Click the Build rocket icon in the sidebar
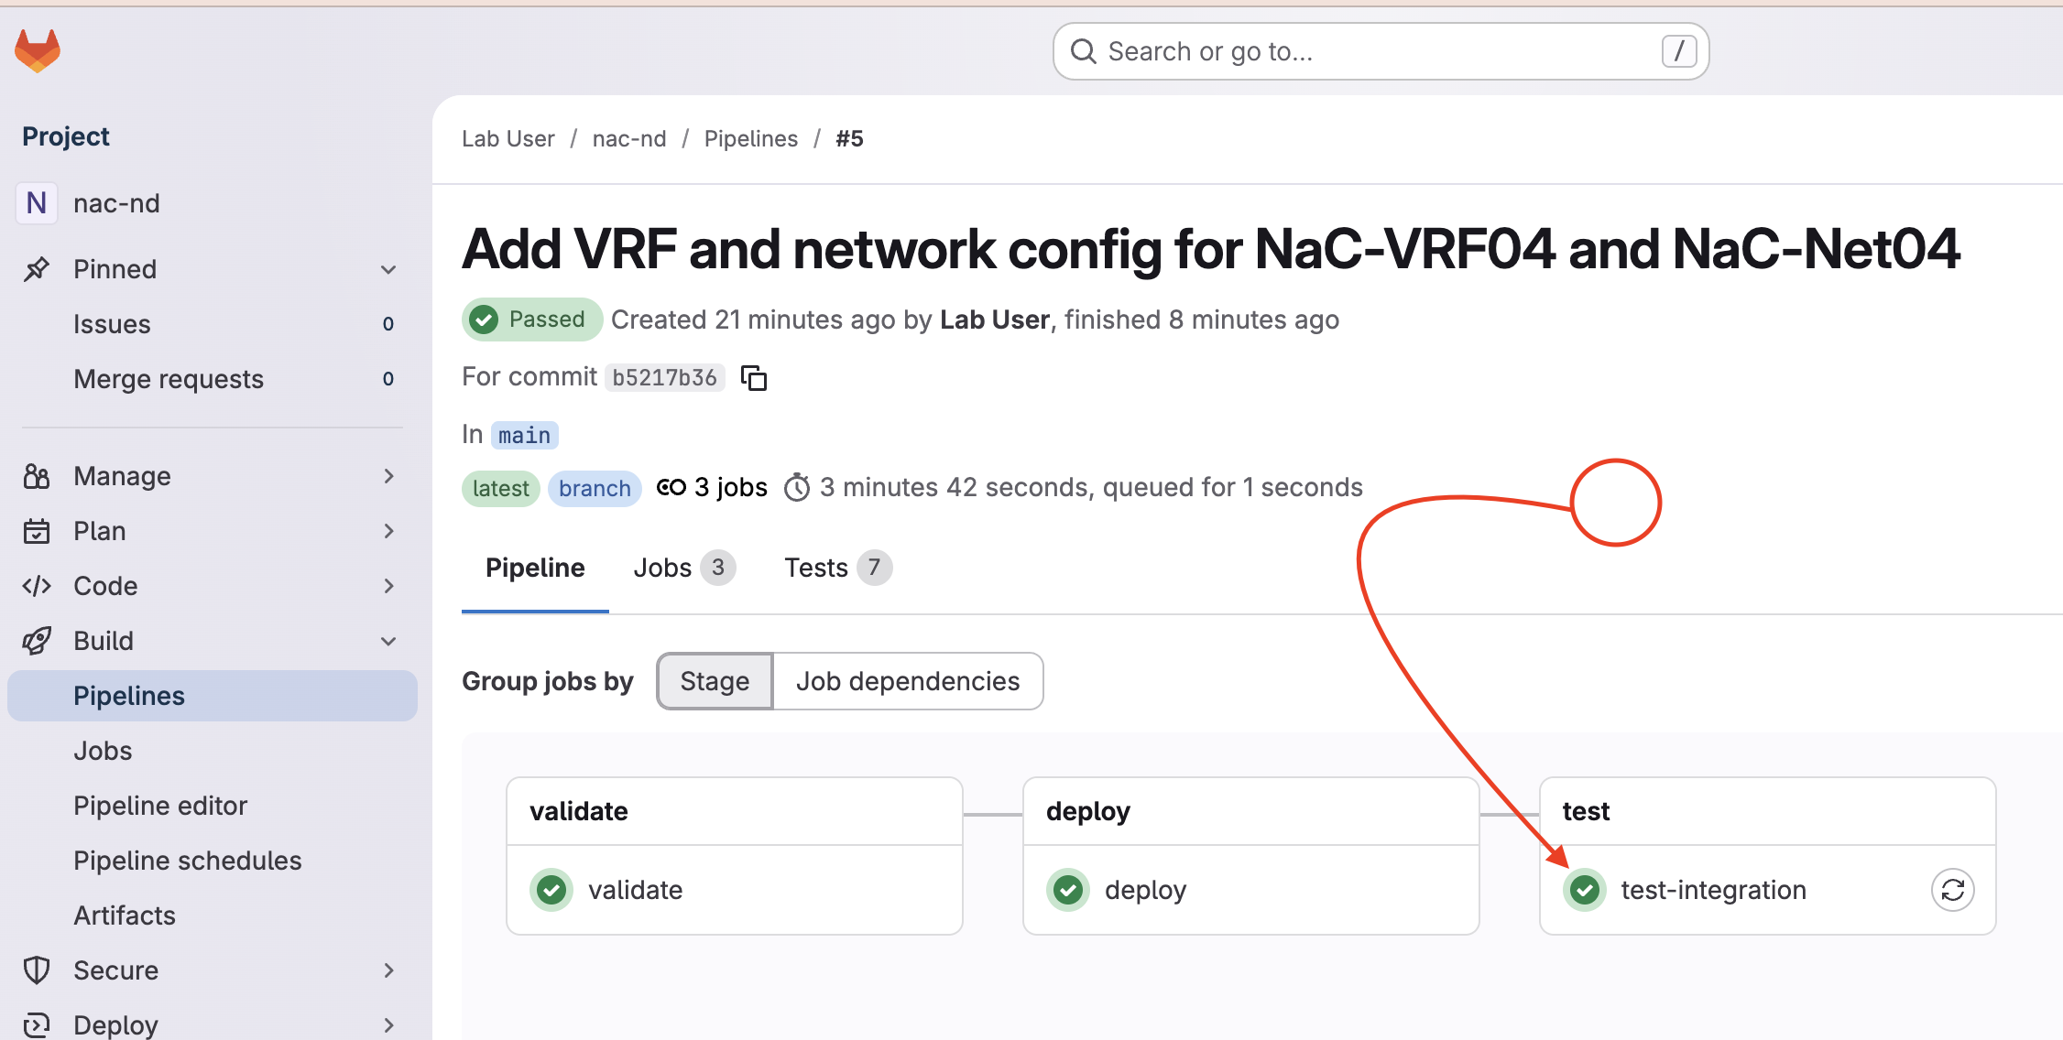This screenshot has height=1040, width=2063. coord(37,641)
